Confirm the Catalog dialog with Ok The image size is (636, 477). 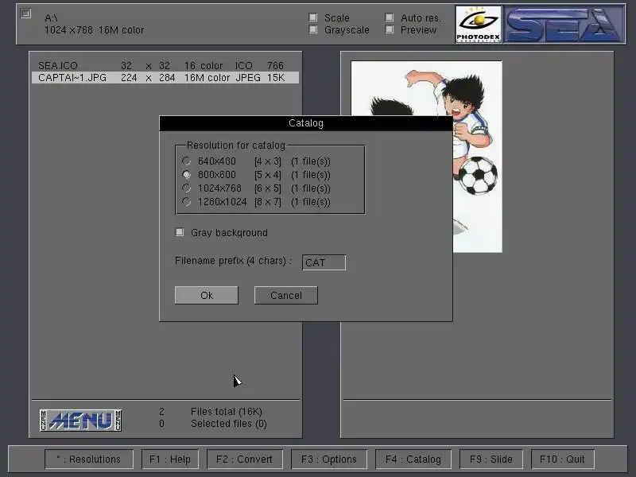[x=207, y=295]
